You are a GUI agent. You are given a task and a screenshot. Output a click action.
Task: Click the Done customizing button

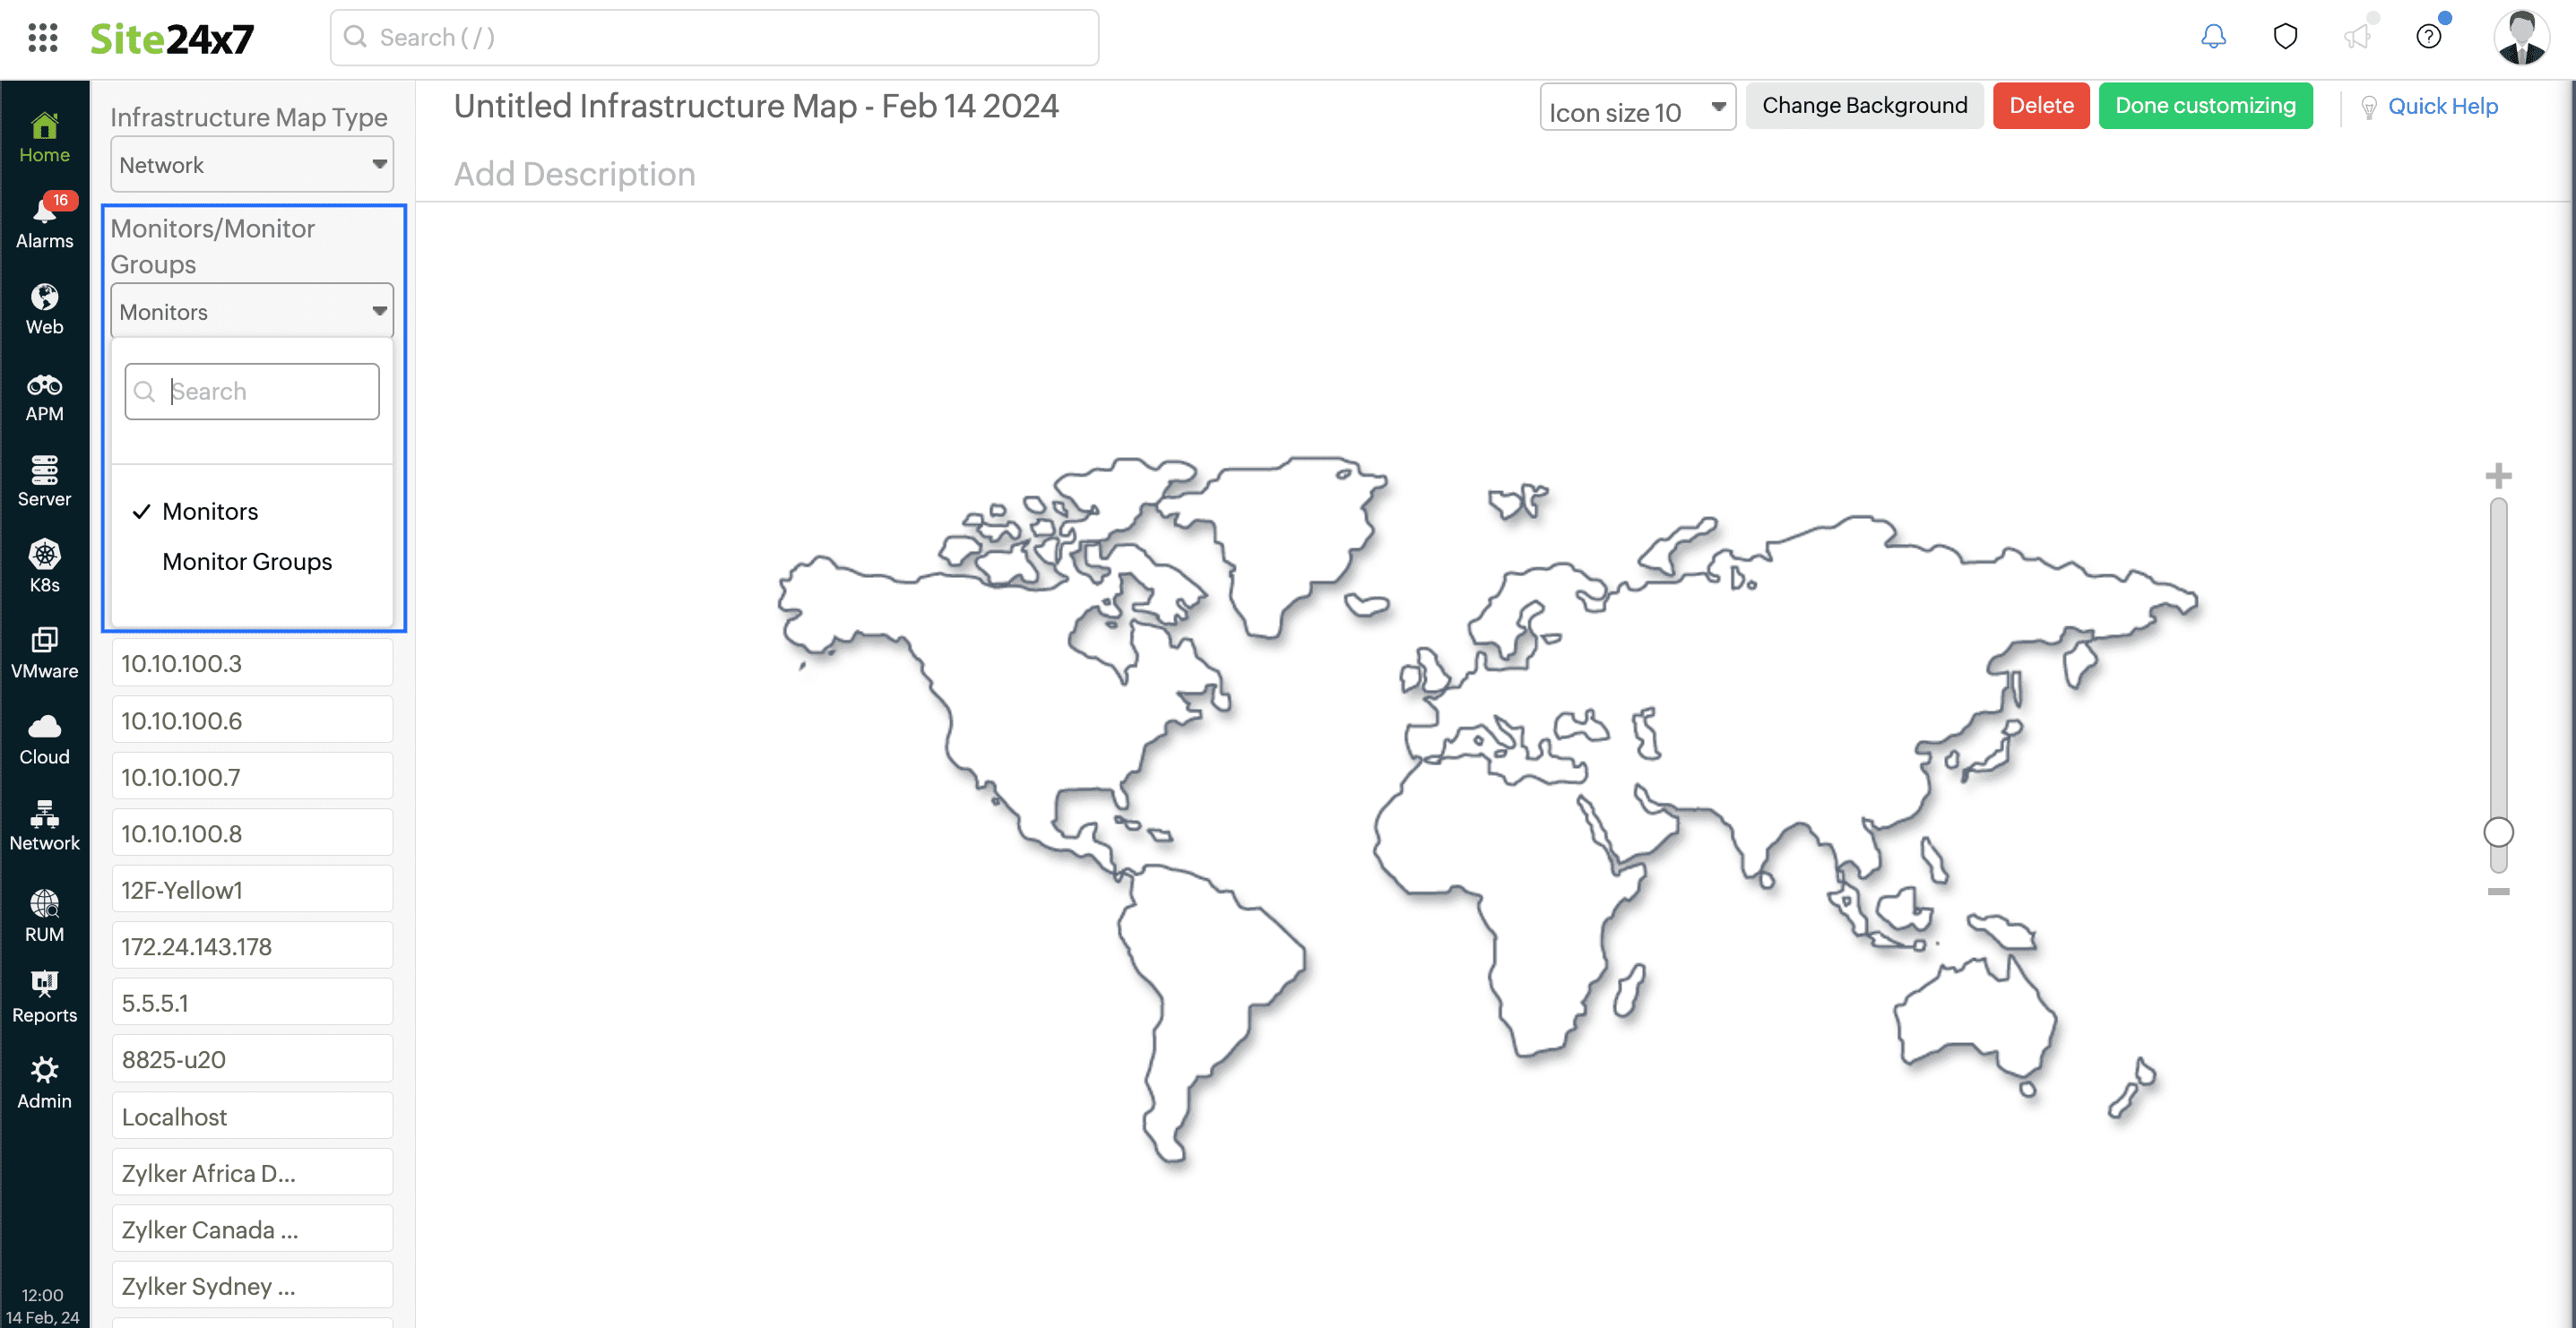pyautogui.click(x=2205, y=105)
